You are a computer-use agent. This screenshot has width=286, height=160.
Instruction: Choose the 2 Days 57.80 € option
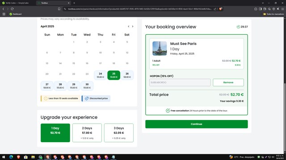[87, 133]
